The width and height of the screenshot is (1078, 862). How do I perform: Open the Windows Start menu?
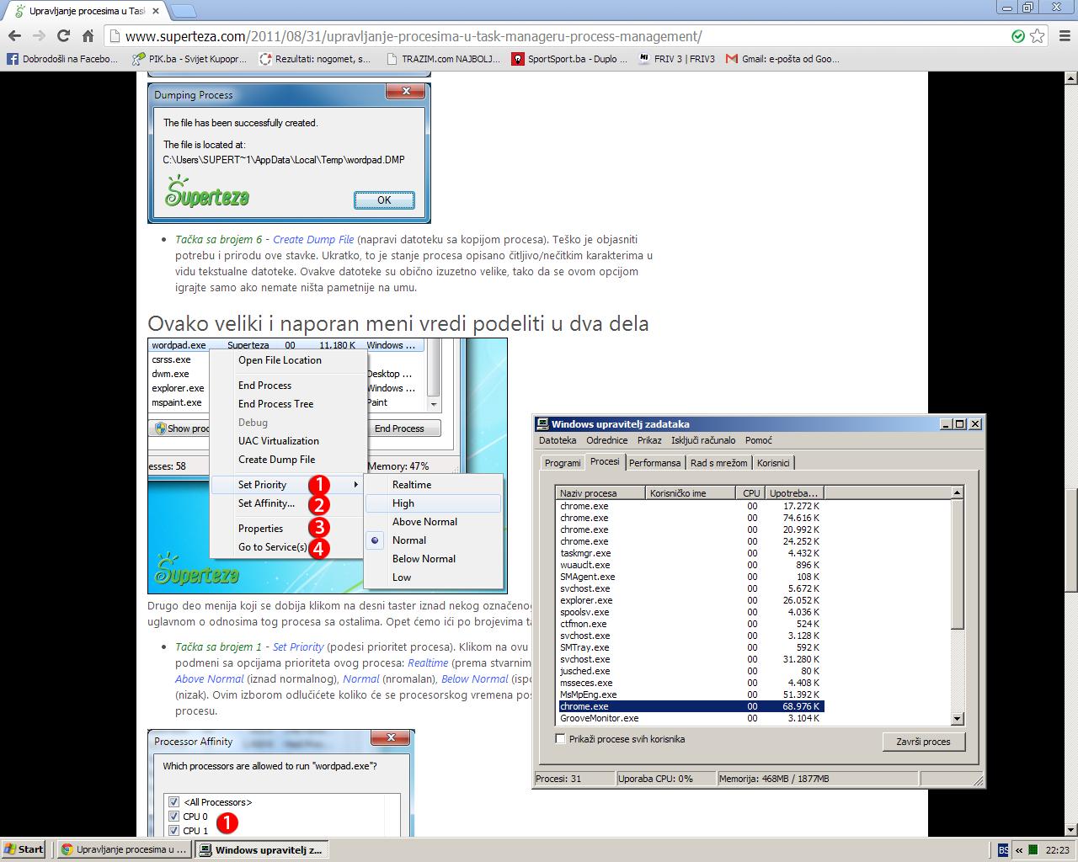[24, 849]
